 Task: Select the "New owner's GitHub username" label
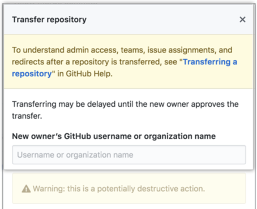click(114, 136)
